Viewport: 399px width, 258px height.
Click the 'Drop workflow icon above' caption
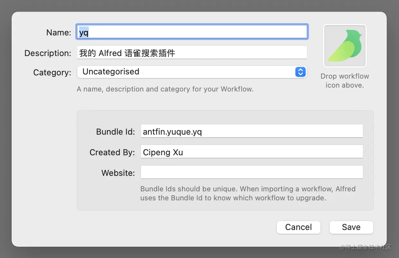345,81
